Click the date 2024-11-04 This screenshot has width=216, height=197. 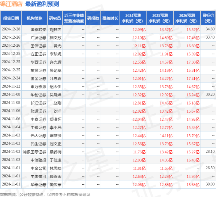coord(11,127)
